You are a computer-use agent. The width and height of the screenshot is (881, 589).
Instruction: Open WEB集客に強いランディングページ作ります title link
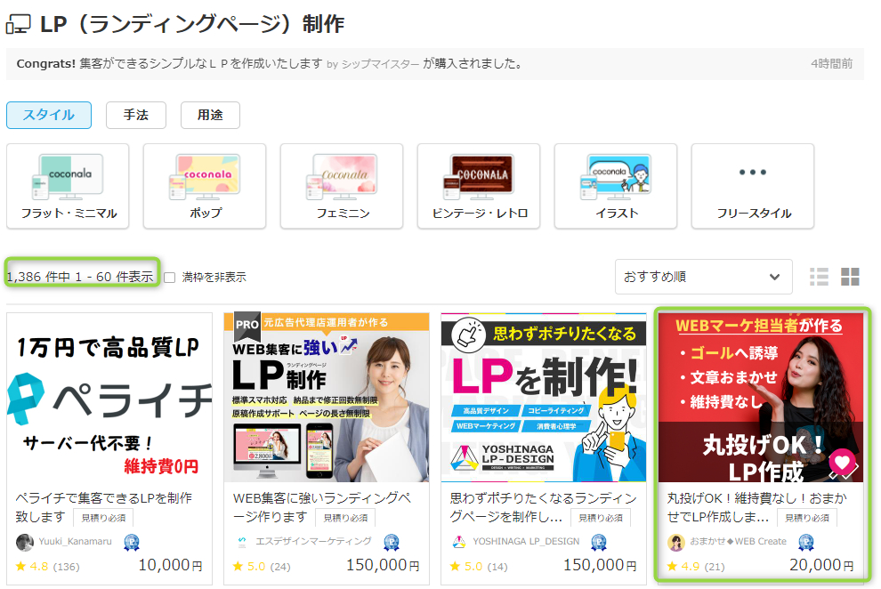click(322, 507)
